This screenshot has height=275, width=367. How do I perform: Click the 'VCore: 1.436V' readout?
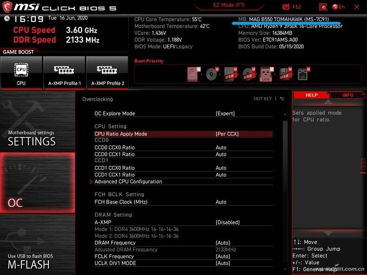coord(150,33)
